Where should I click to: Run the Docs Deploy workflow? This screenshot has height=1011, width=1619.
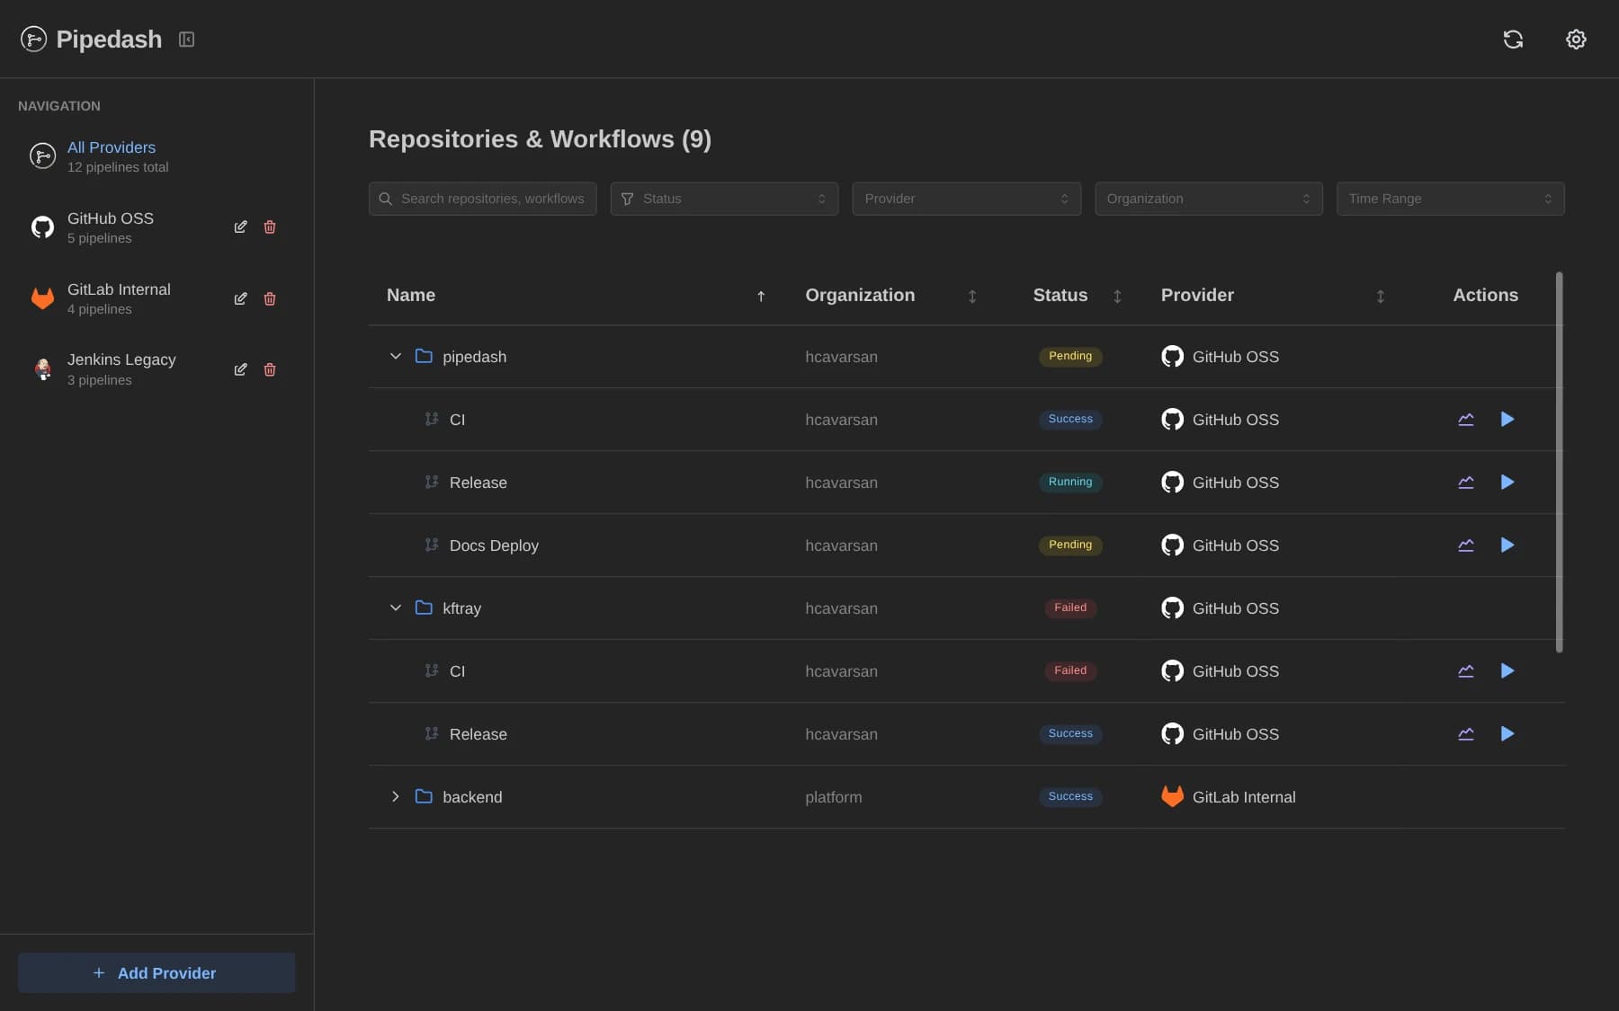[x=1507, y=545]
